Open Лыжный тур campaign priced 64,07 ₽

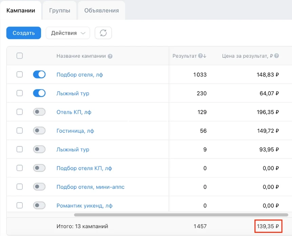[x=73, y=93]
